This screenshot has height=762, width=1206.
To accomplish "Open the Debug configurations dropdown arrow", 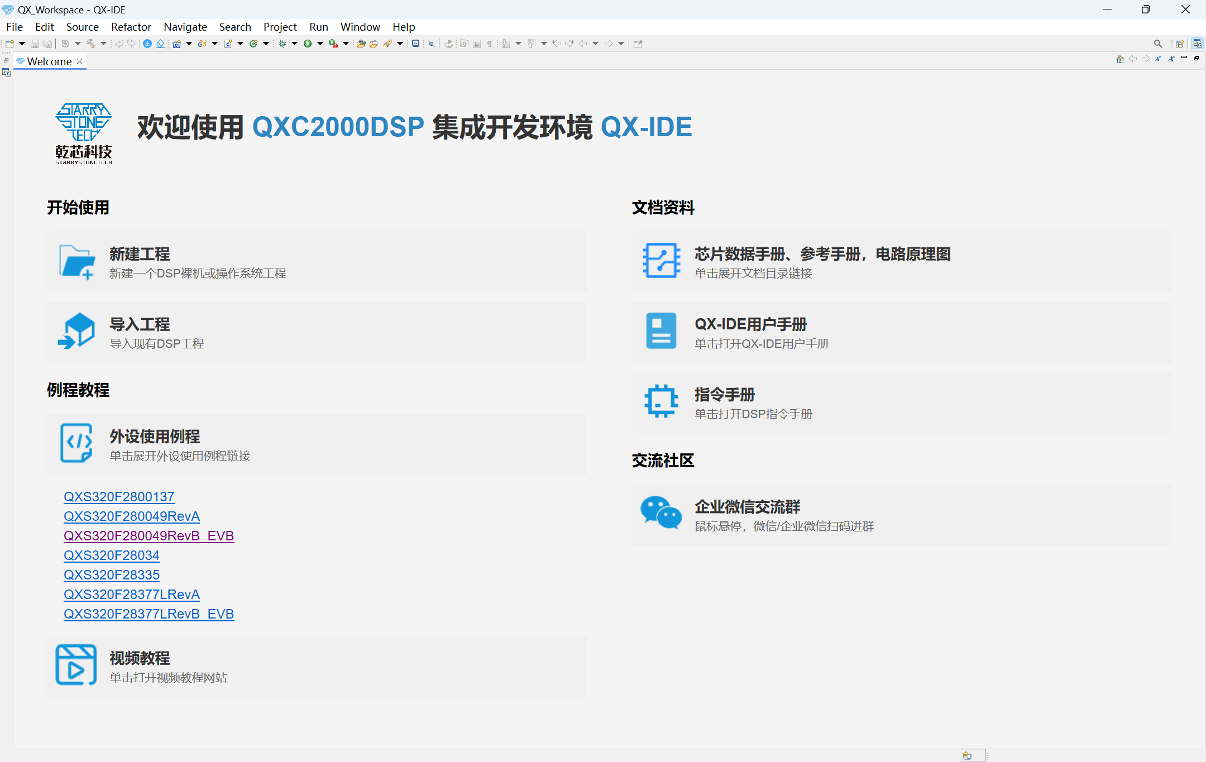I will [x=295, y=44].
